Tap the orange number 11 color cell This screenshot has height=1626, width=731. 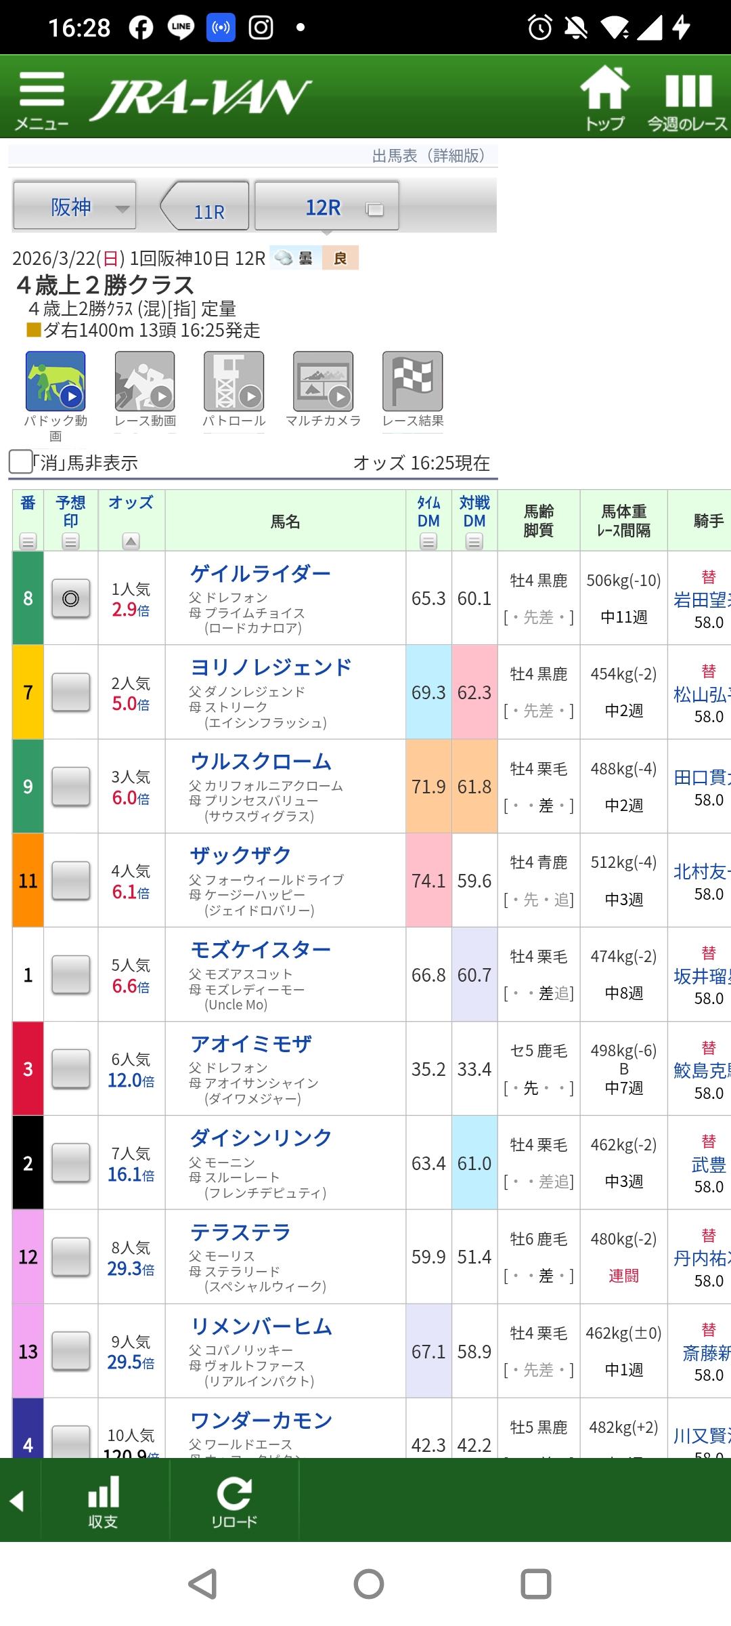28,881
